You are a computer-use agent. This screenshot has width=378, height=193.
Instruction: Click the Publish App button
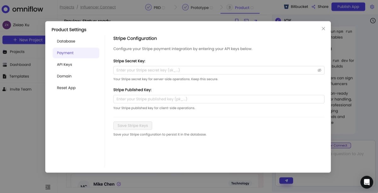(348, 6)
